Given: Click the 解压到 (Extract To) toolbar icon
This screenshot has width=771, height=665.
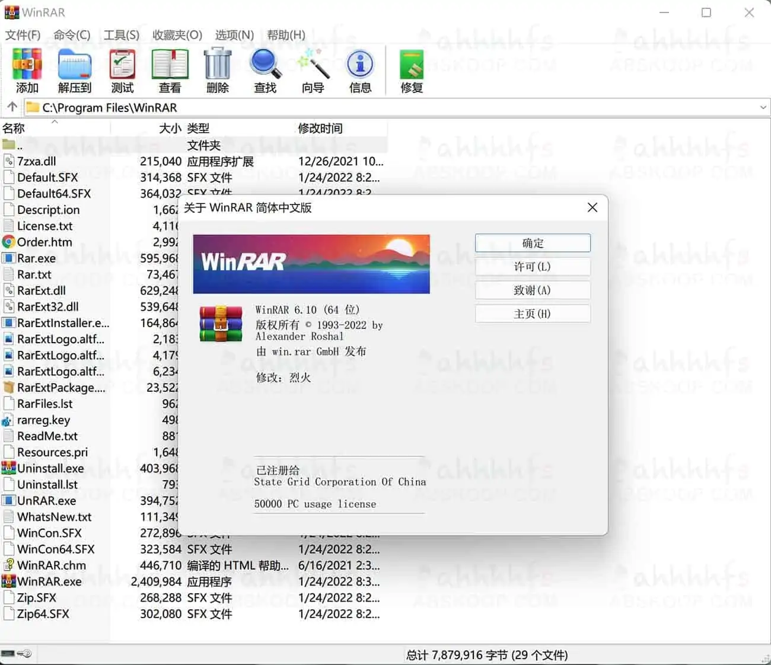Looking at the screenshot, I should point(75,64).
